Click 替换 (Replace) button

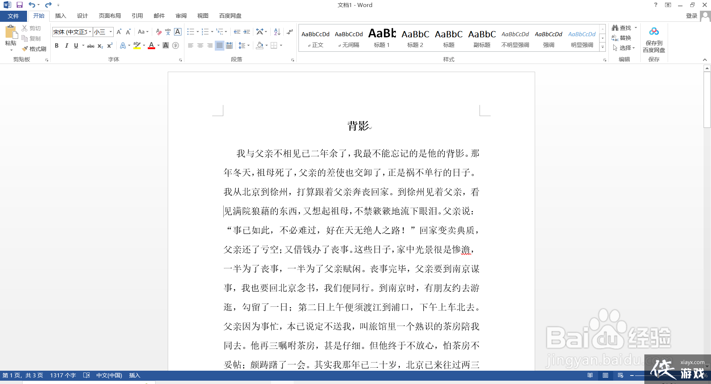(621, 38)
